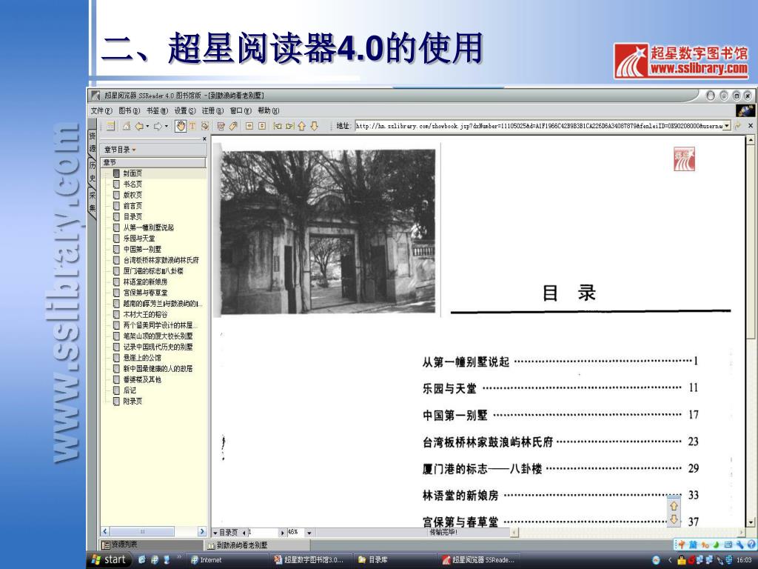Click the go icon beside address bar
The image size is (758, 569).
[x=738, y=126]
